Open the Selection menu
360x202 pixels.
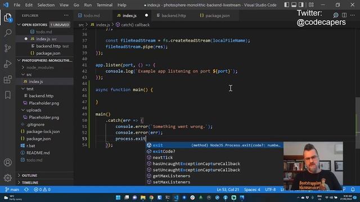tap(46, 5)
